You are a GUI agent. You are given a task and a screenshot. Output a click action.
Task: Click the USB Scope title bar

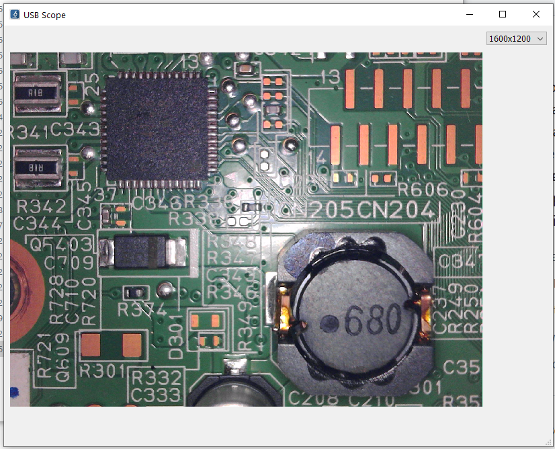coord(269,14)
